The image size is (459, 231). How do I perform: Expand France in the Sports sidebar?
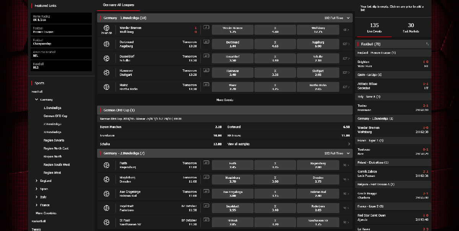coord(36,205)
